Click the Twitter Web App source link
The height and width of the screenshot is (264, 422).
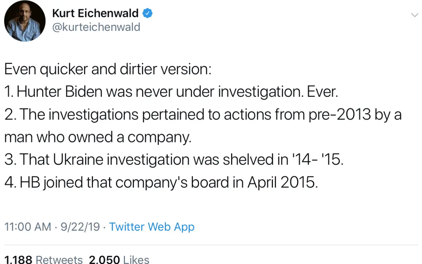(x=152, y=227)
